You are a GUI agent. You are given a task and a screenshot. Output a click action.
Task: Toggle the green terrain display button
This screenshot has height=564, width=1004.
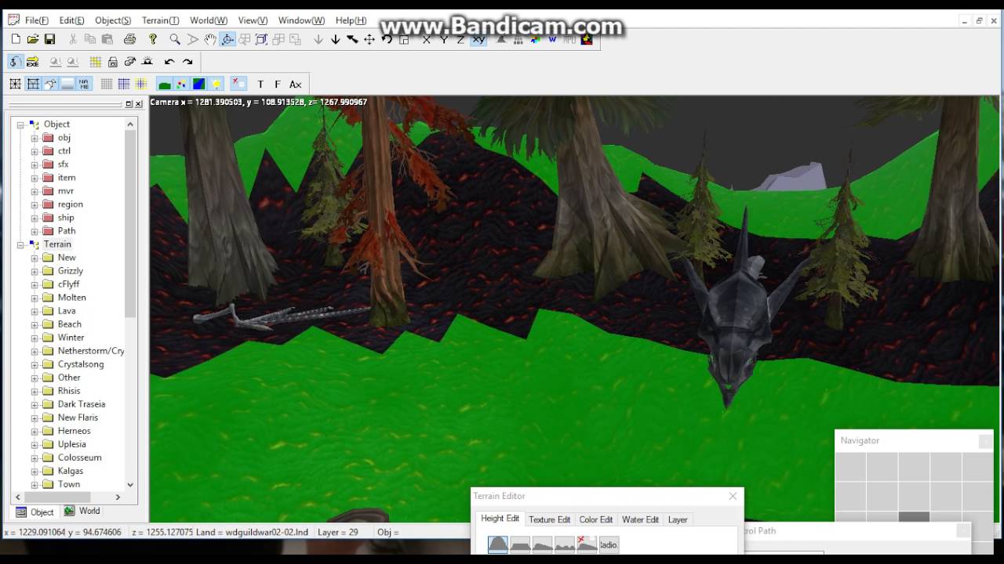165,84
